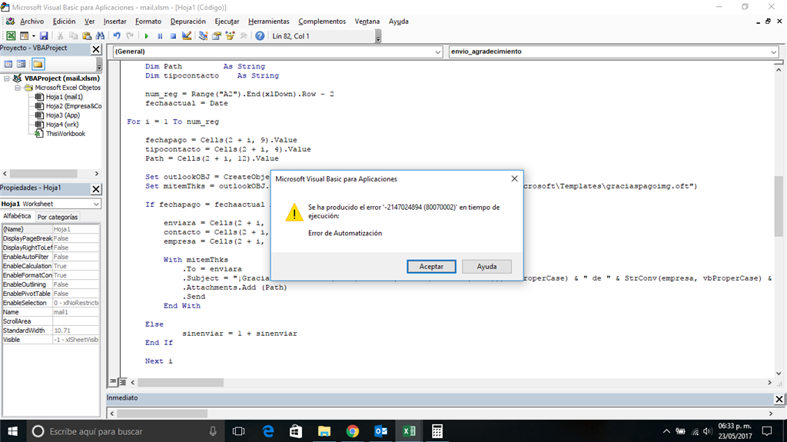
Task: Collapse the VBAProject (mail.xlsm) node
Action: [7, 78]
